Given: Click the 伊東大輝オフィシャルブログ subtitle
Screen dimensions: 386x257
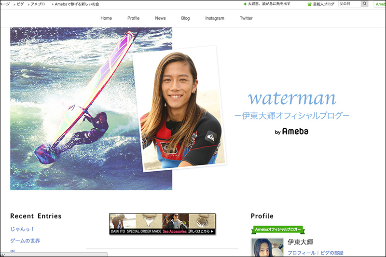Looking at the screenshot, I should coord(292,116).
